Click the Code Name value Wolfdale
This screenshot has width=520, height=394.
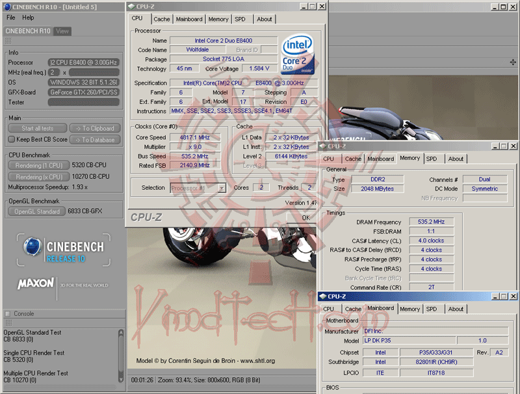click(198, 50)
